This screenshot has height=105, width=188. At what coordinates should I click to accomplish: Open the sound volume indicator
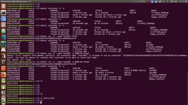pos(176,1)
